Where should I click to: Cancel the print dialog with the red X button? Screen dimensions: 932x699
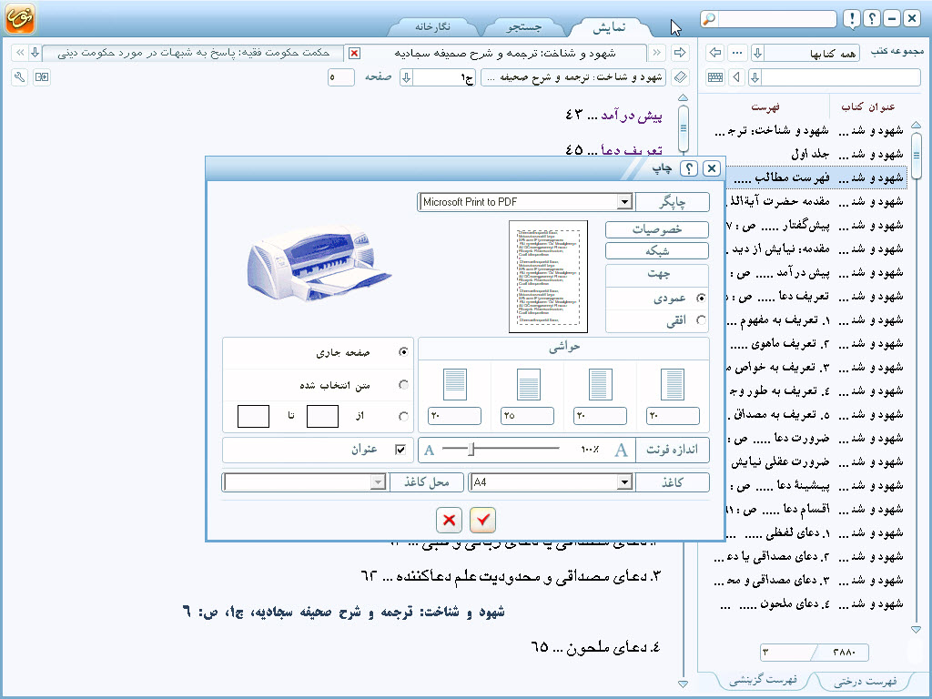click(449, 520)
